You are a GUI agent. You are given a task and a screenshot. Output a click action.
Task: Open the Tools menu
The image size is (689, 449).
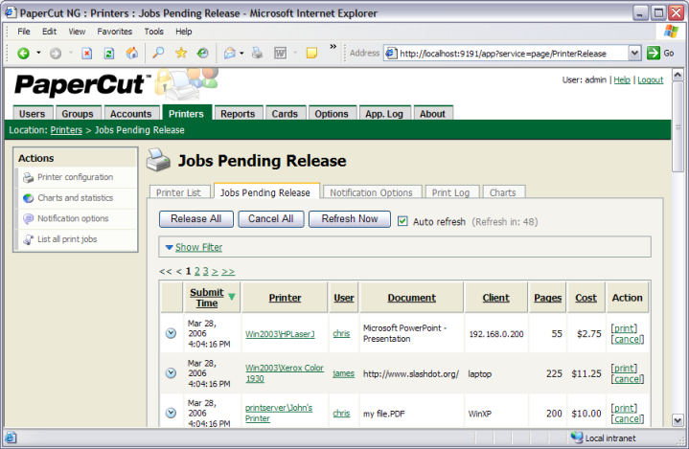[153, 32]
